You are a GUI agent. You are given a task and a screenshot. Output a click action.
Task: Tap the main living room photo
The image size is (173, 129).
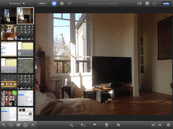(104, 64)
